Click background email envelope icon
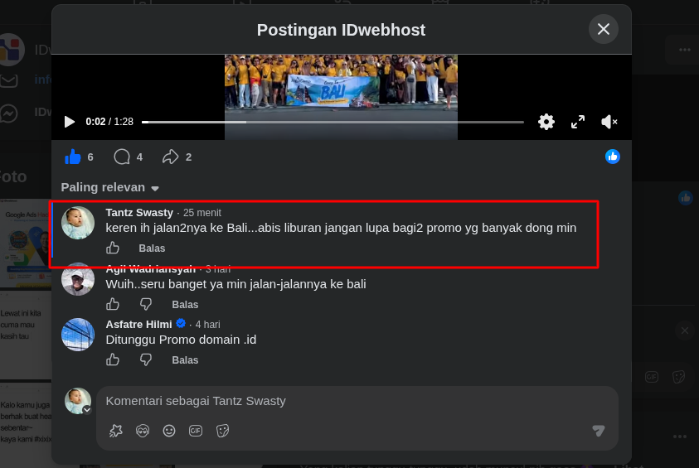The width and height of the screenshot is (699, 468). point(8,80)
